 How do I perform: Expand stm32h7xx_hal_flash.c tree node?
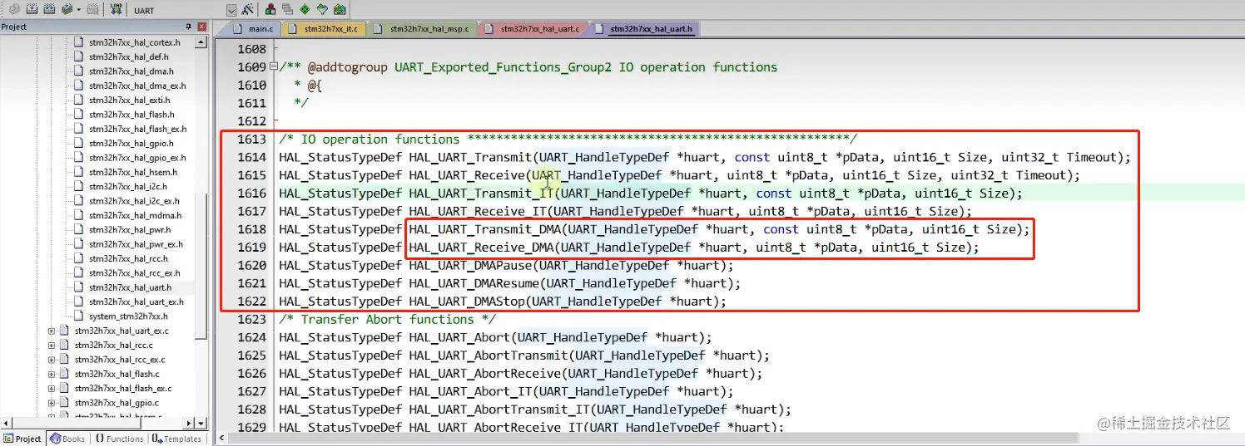click(51, 374)
